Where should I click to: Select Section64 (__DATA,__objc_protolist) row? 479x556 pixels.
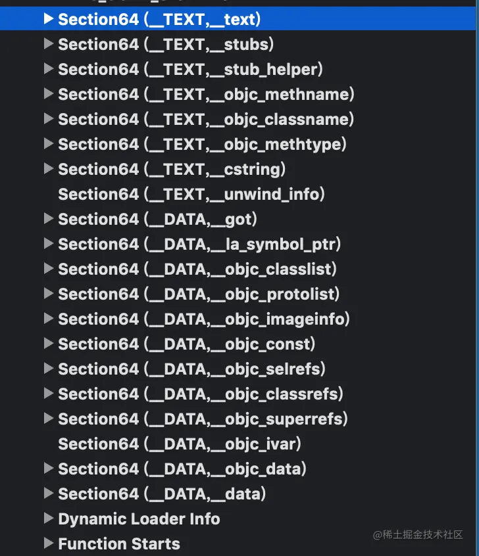coord(199,294)
